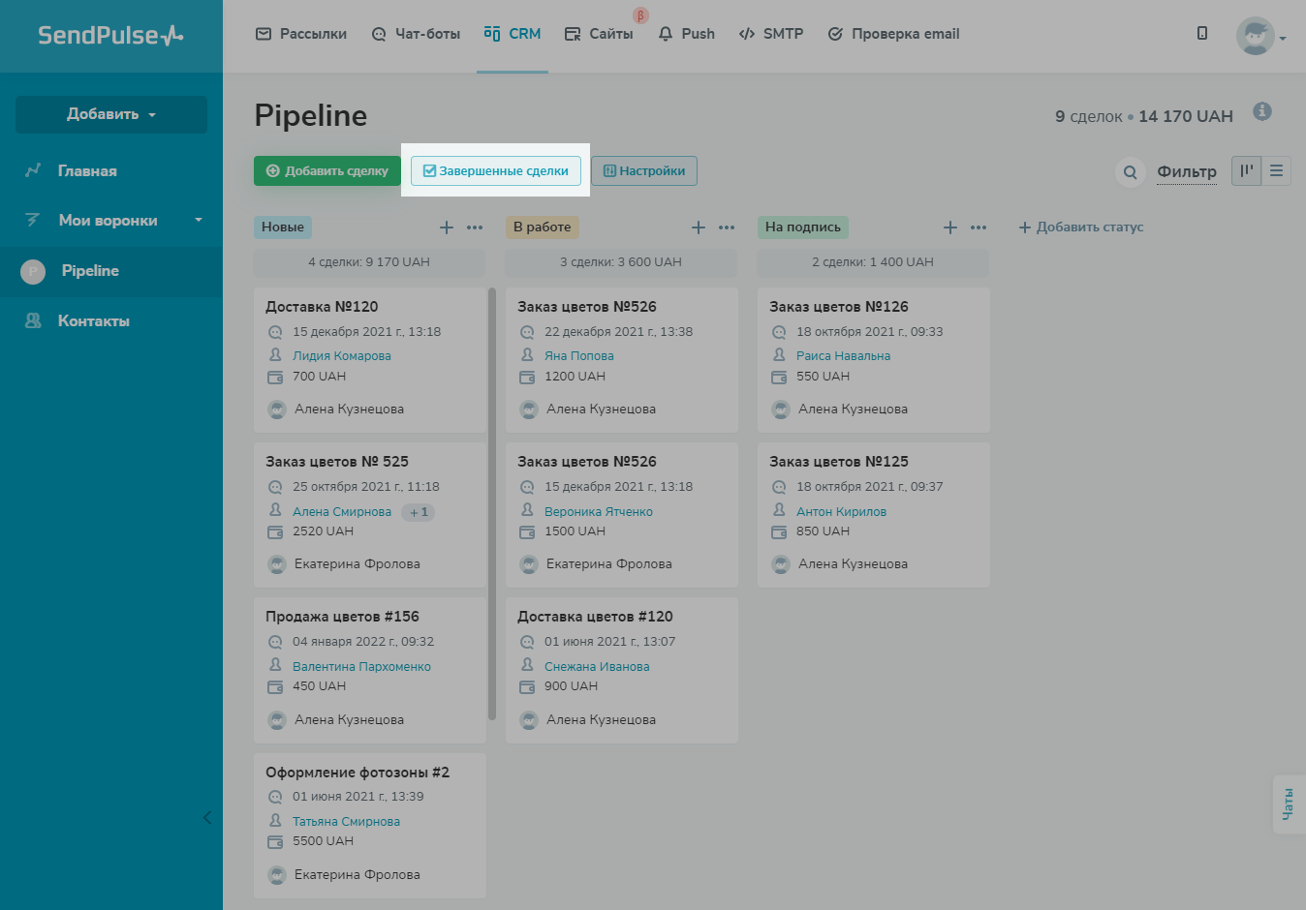This screenshot has height=910, width=1306.
Task: Click wallet icon beside 5500 UAH
Action: tap(275, 842)
